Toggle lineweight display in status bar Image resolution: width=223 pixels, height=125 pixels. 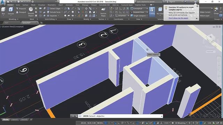pyautogui.click(x=143, y=123)
